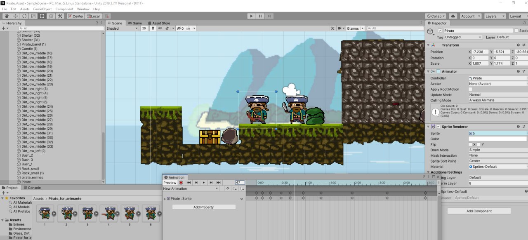This screenshot has width=528, height=240.
Task: Open the Animator component preset settings icon
Action: coord(524,71)
